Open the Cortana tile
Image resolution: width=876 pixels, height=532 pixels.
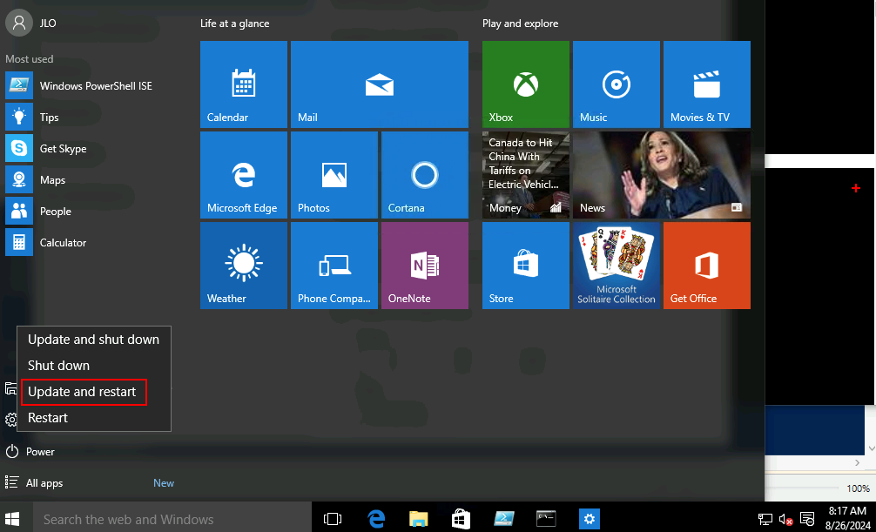pyautogui.click(x=425, y=175)
